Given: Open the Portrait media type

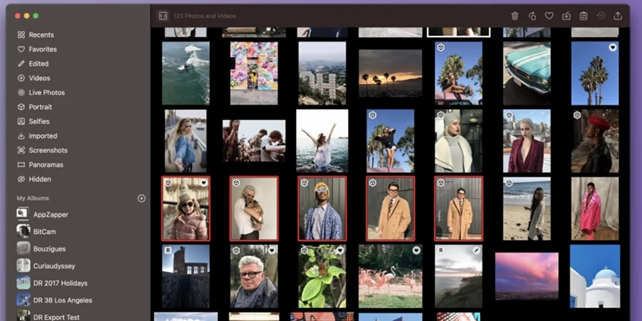Looking at the screenshot, I should [40, 107].
